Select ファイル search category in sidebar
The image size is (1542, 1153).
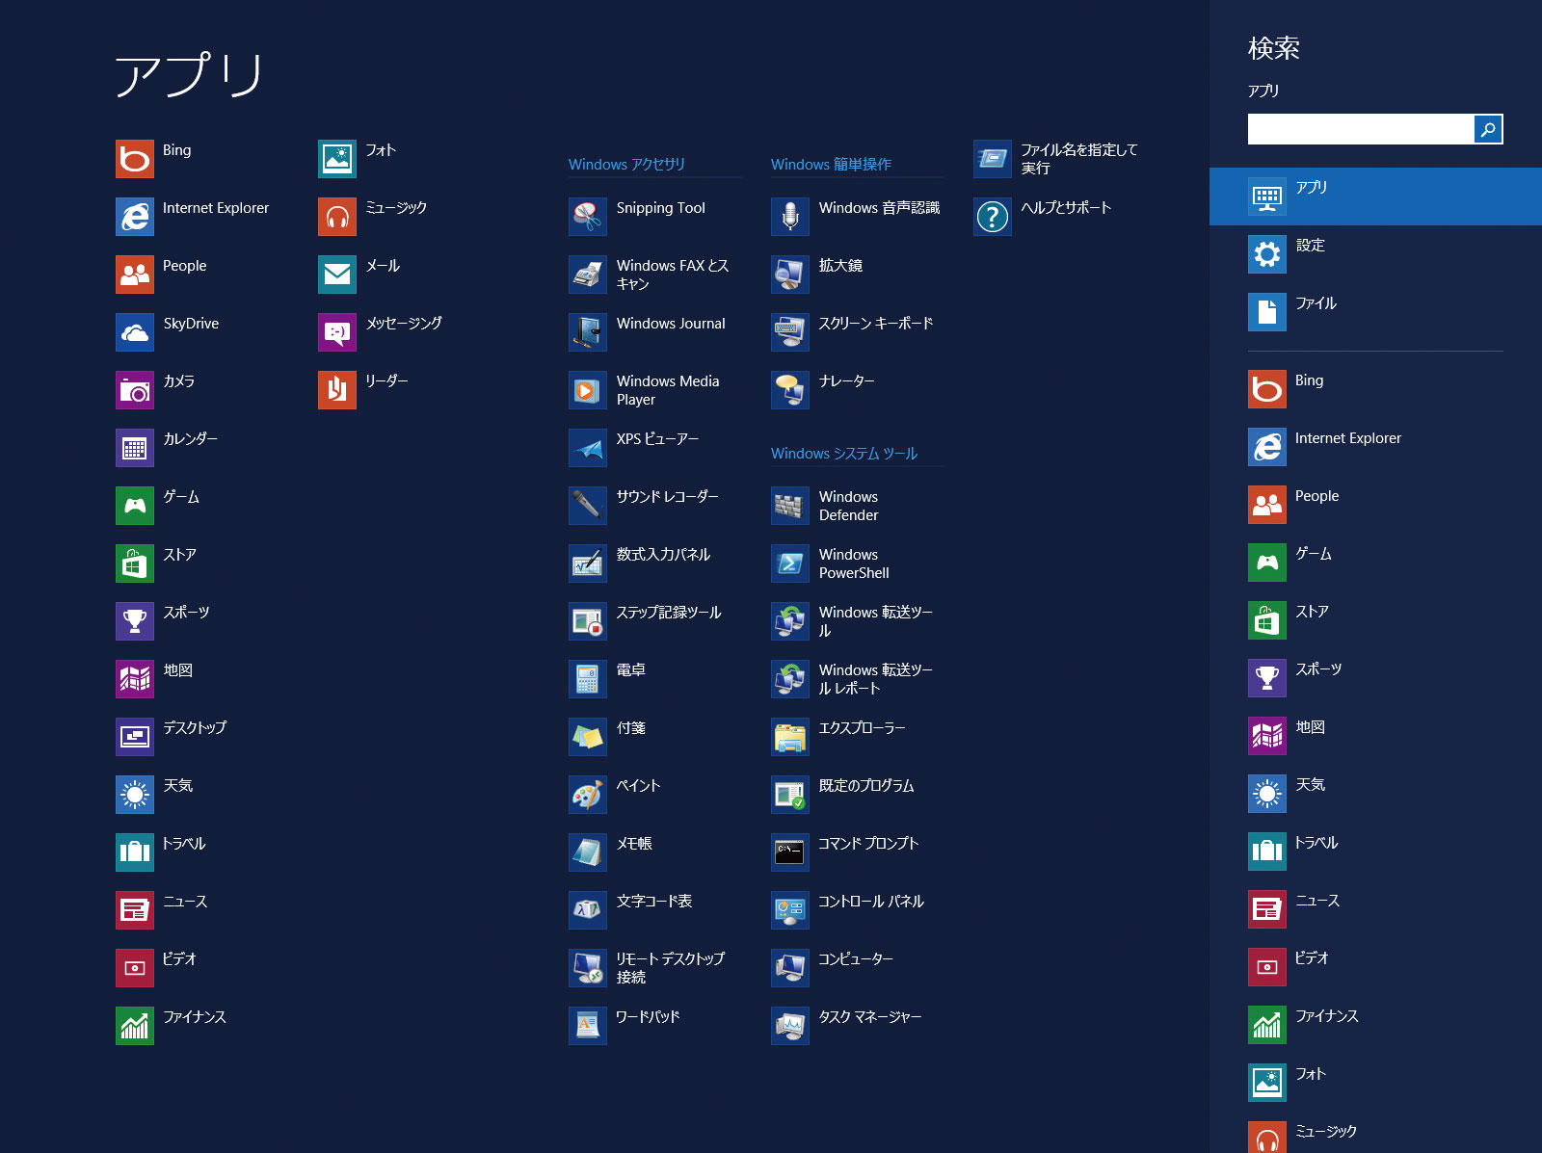tap(1375, 312)
